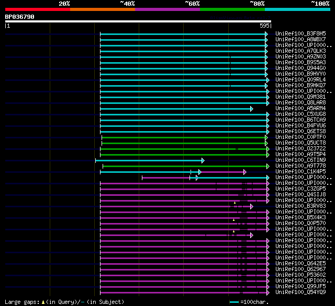
Task: Click the UniRef100_C0PTF0 label
Action: [300, 137]
